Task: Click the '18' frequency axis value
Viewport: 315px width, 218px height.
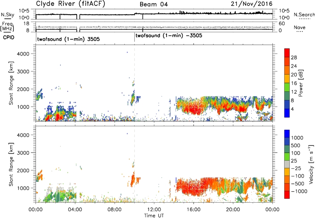Action: [26, 24]
